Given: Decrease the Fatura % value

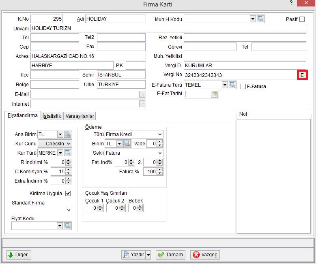Looking at the screenshot, I should [160, 173].
